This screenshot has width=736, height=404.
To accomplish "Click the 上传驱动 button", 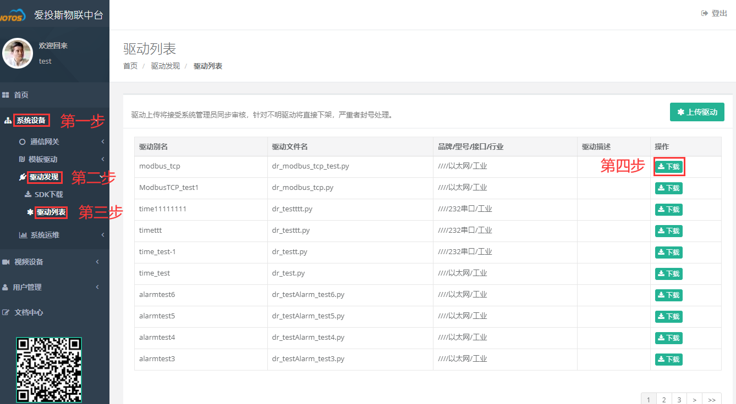I will click(697, 111).
